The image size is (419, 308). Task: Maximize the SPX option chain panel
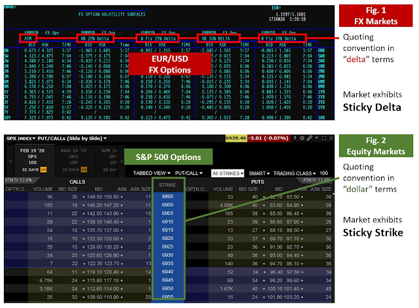(324, 138)
